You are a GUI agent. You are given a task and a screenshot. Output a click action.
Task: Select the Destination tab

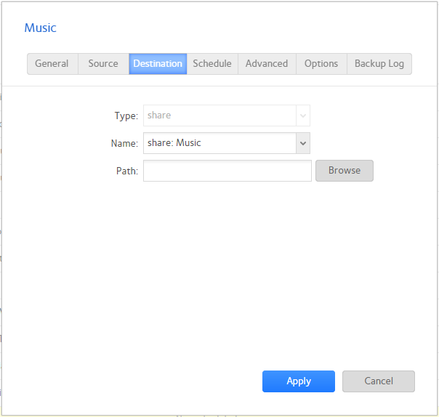(158, 64)
